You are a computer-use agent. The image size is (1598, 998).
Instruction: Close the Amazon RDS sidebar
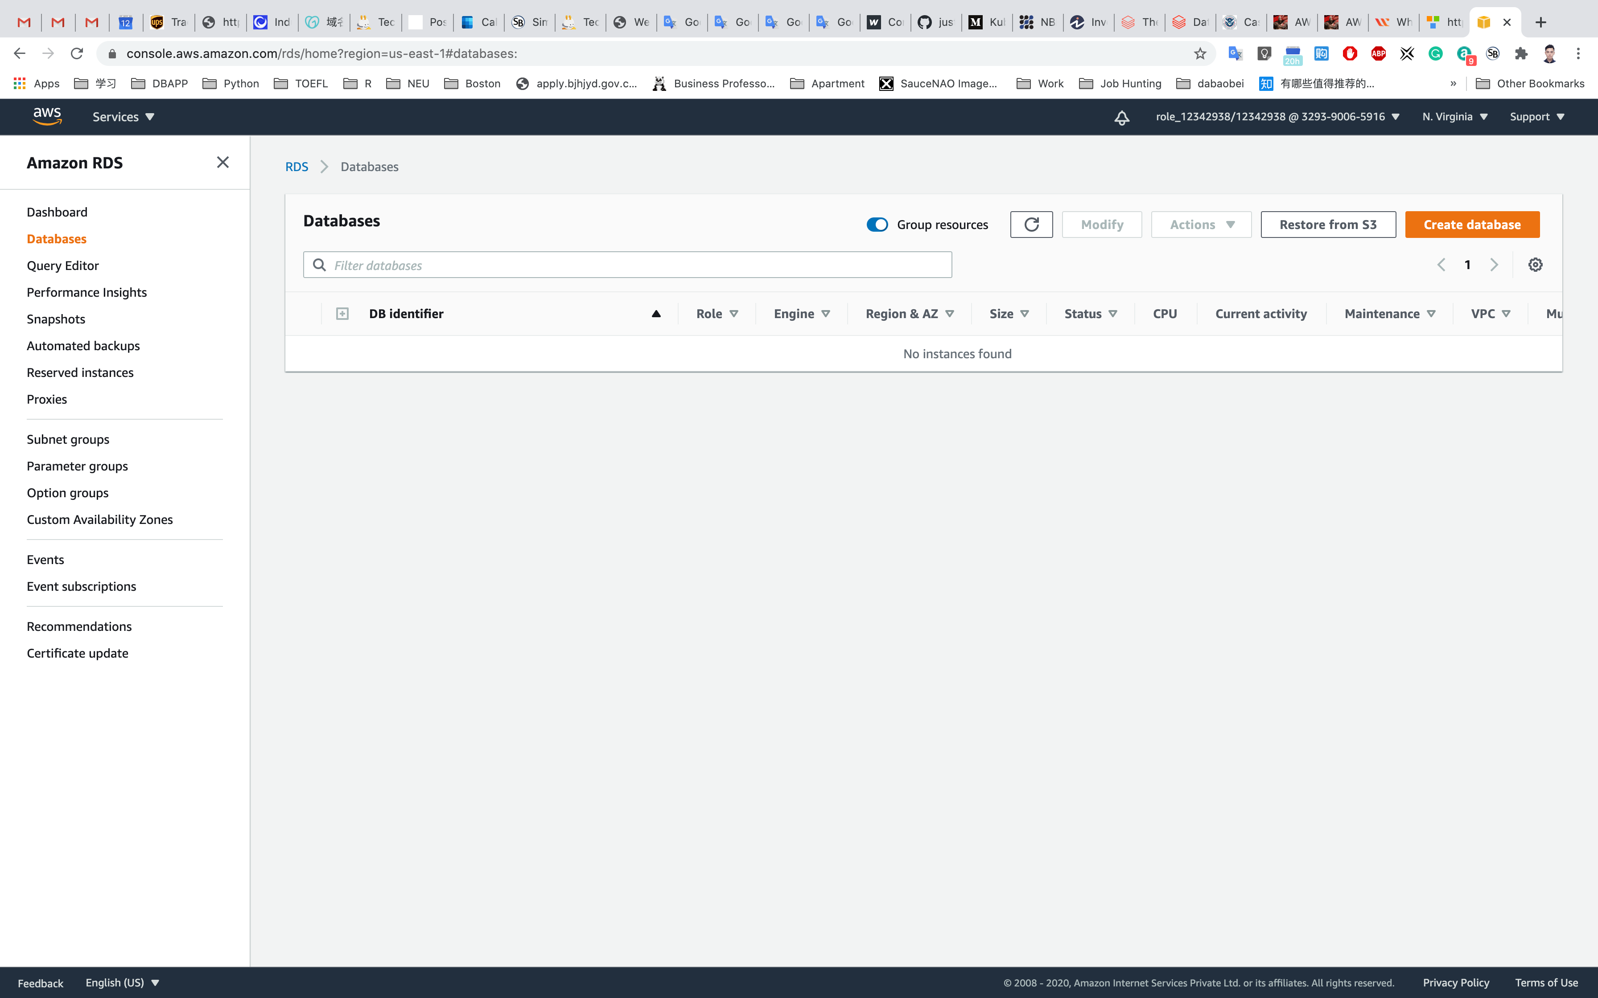point(222,162)
